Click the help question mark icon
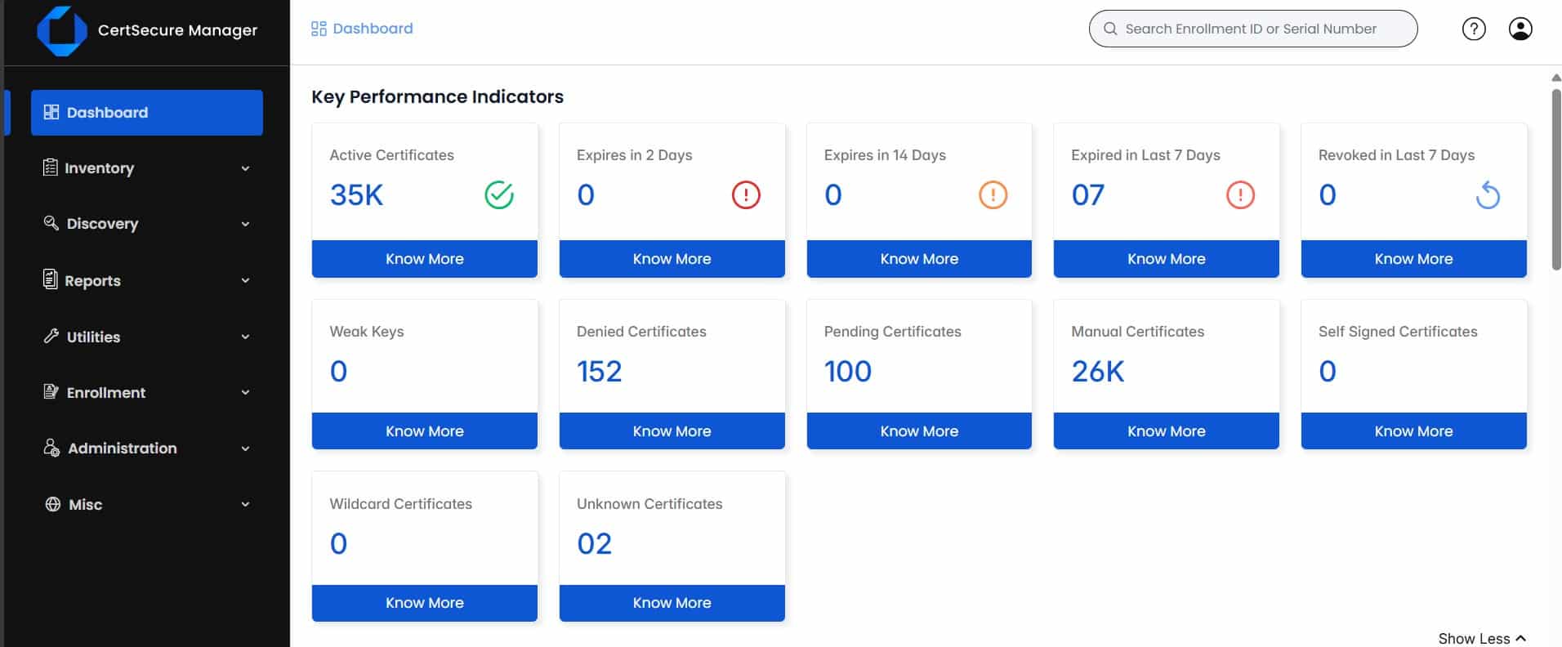This screenshot has width=1562, height=647. [x=1473, y=29]
